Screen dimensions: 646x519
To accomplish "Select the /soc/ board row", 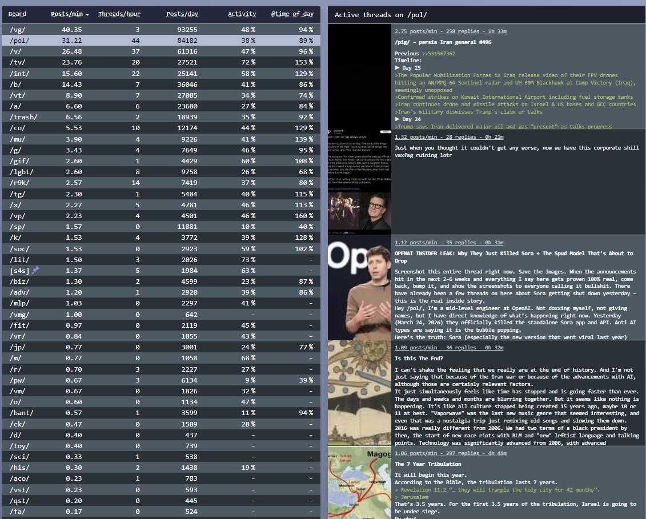I will pos(161,249).
